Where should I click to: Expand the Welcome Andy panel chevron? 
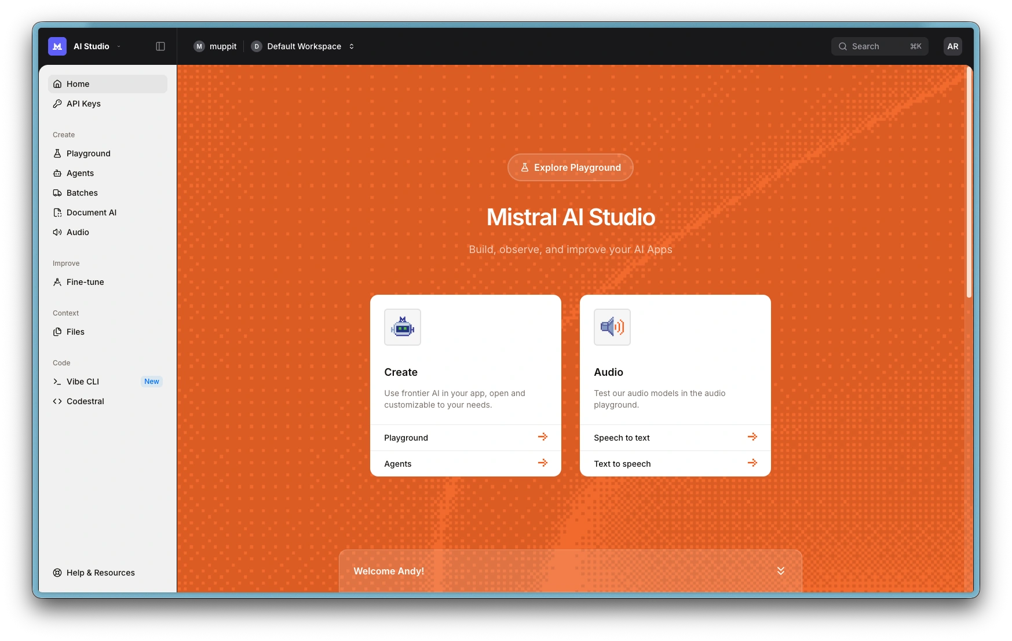780,571
